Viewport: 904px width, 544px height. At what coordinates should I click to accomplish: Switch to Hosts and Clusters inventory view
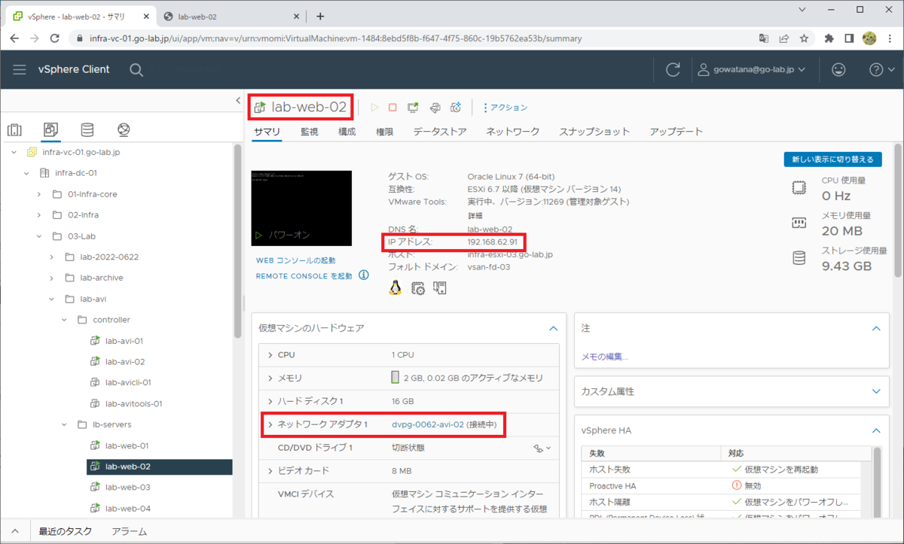tap(14, 129)
